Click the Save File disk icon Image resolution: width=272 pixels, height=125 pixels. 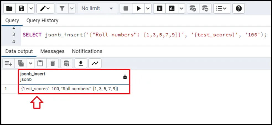point(22,9)
